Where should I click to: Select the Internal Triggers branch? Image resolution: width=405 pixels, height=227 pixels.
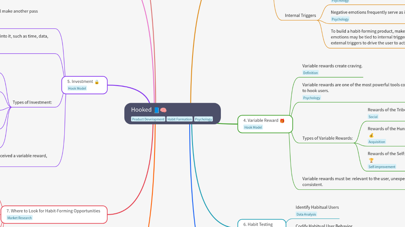(300, 15)
